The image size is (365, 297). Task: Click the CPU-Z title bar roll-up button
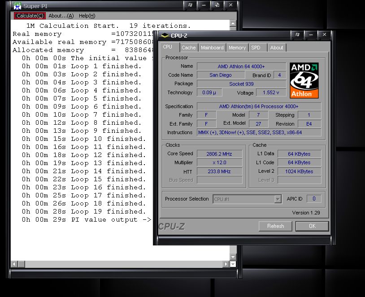tap(297, 35)
